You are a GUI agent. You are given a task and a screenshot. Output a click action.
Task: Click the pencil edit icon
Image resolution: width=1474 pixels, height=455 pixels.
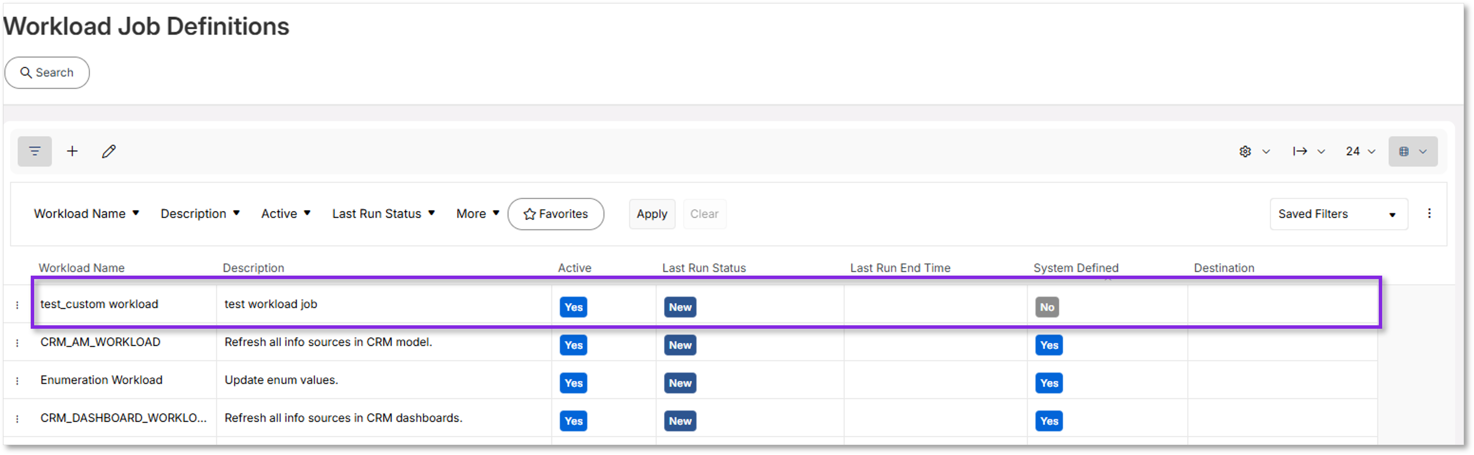tap(109, 151)
